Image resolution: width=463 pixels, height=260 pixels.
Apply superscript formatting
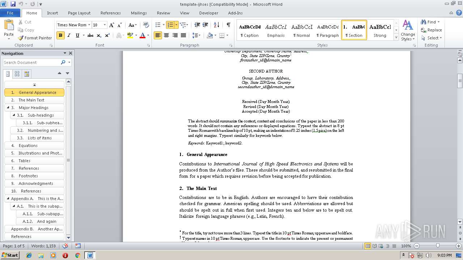pyautogui.click(x=107, y=35)
